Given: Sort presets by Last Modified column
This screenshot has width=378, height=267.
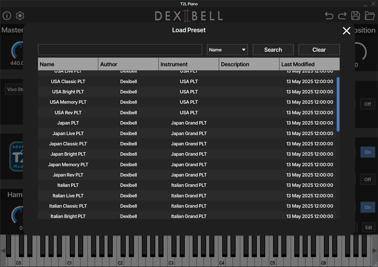Looking at the screenshot, I should point(309,64).
